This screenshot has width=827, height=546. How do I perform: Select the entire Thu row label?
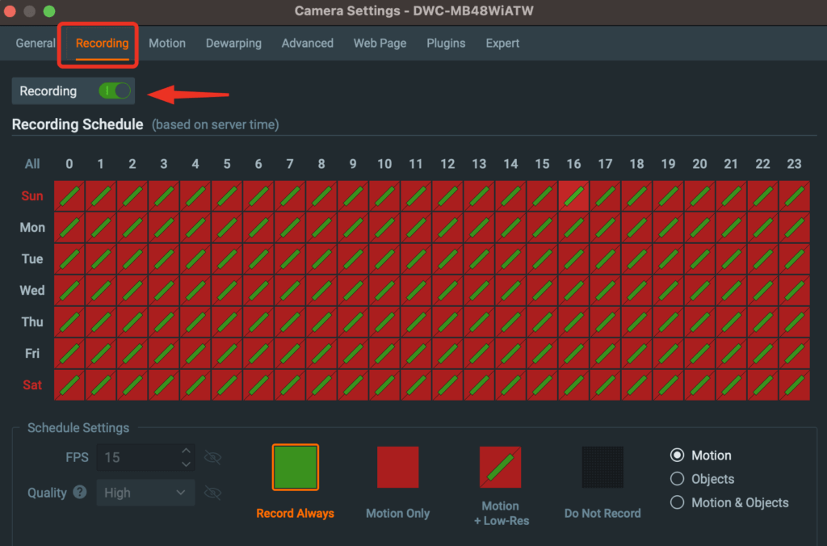[32, 322]
